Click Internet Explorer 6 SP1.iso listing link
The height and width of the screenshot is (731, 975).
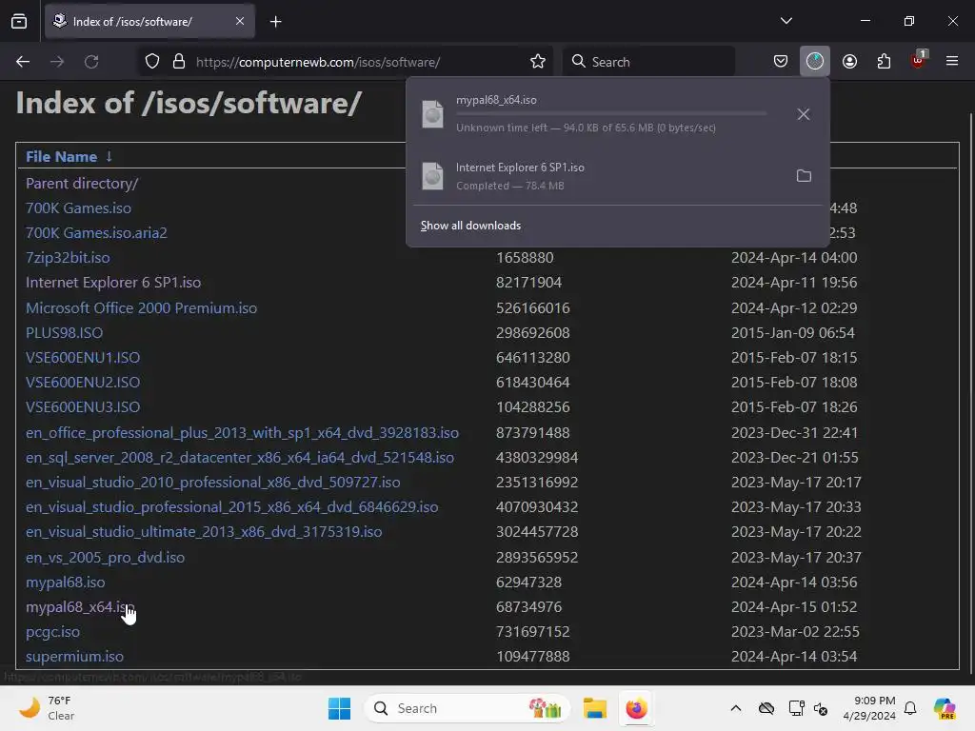[x=113, y=282]
